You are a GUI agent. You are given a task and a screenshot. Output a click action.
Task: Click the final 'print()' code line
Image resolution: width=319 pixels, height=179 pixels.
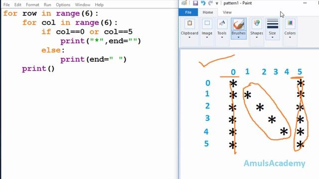tap(38, 69)
